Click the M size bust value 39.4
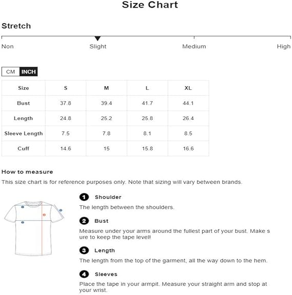 tap(106, 103)
